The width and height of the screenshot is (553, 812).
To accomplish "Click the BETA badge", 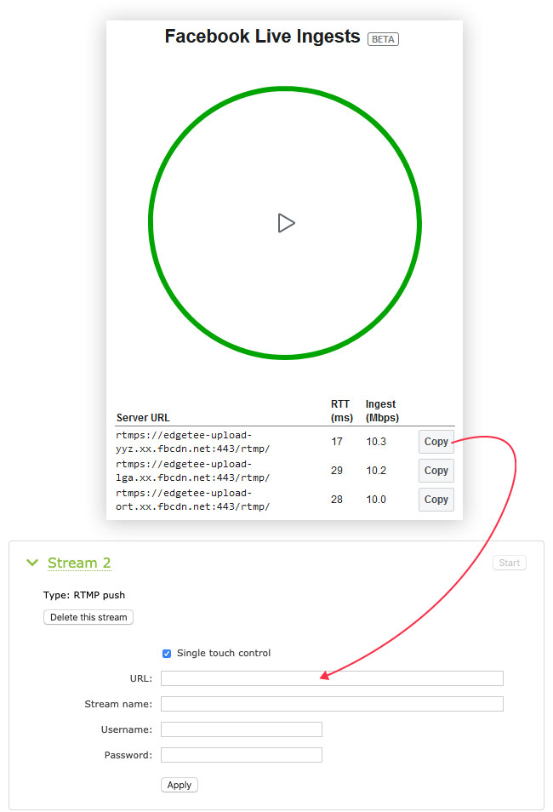I will (383, 39).
